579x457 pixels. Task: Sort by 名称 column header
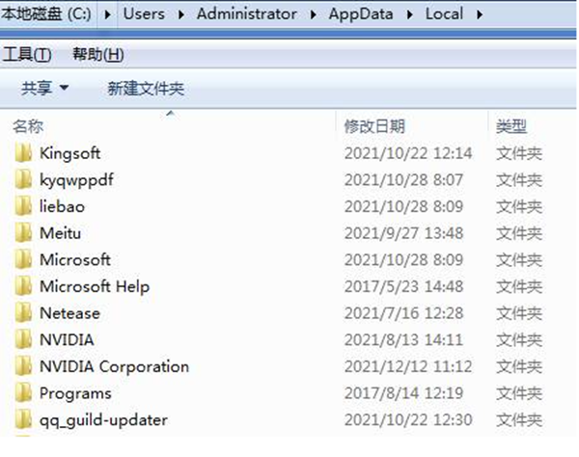pyautogui.click(x=28, y=126)
